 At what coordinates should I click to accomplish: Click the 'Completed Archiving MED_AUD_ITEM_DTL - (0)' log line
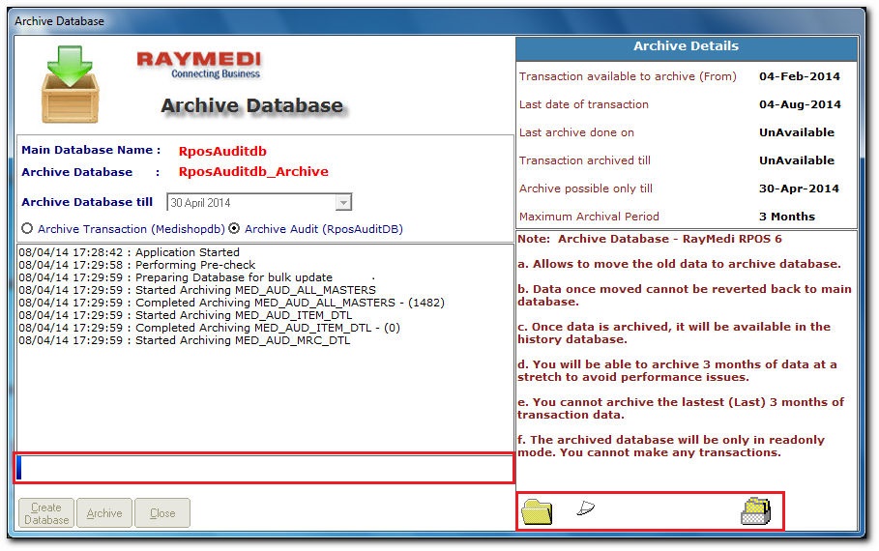click(x=209, y=328)
